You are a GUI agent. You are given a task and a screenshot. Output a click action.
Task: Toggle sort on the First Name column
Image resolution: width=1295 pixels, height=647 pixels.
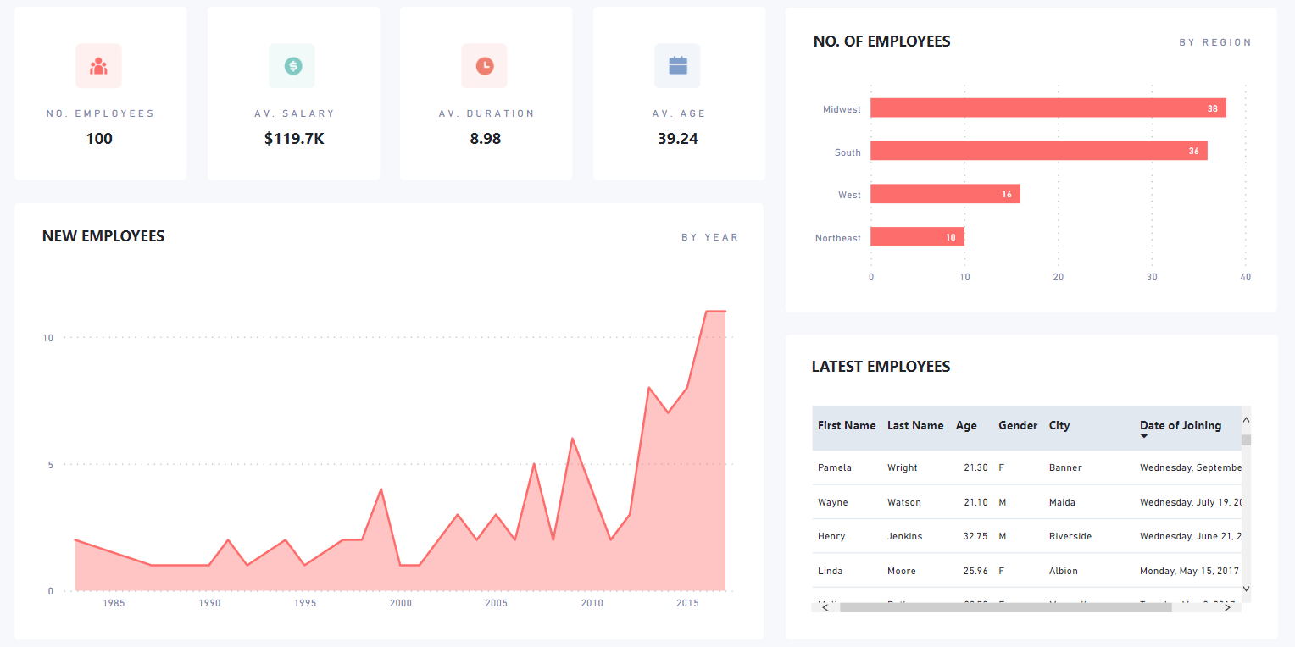point(847,425)
